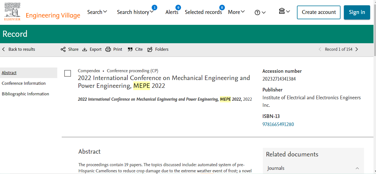Click the Print printer icon

108,49
